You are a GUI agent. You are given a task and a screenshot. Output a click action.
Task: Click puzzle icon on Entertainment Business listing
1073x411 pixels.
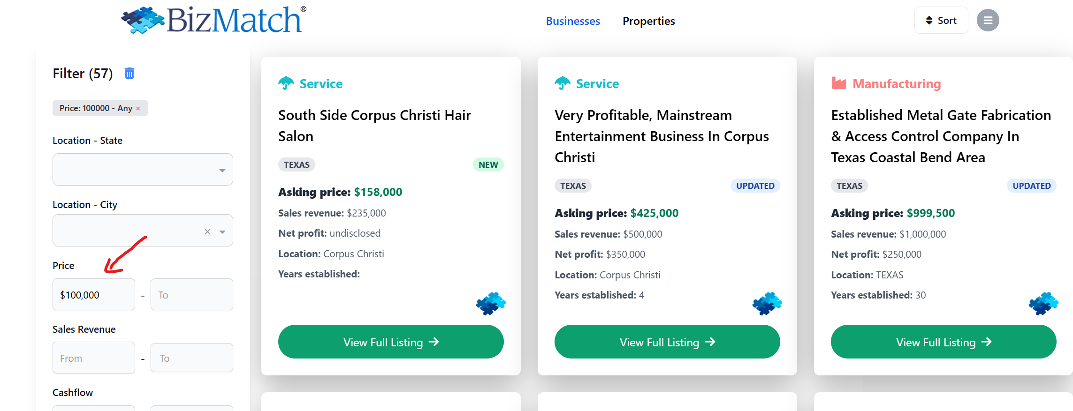coord(767,304)
